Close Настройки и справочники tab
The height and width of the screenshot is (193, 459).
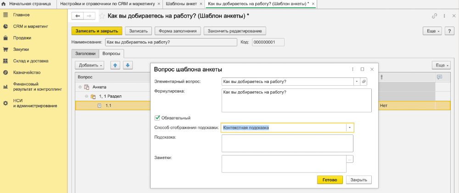point(159,4)
